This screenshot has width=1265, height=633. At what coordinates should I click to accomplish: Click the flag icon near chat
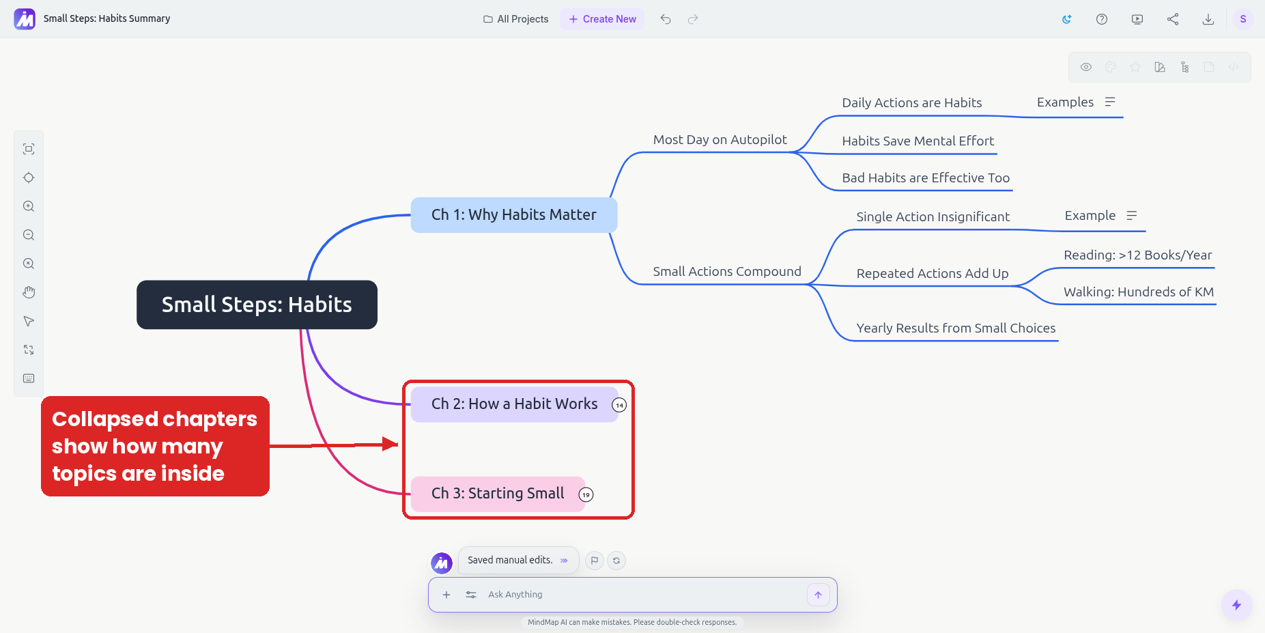tap(595, 561)
